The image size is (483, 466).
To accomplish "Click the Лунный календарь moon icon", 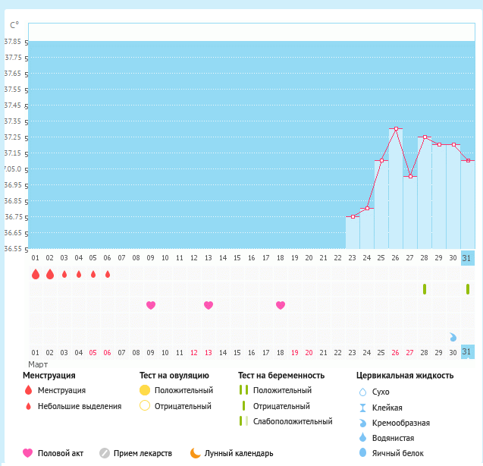I will click(196, 453).
